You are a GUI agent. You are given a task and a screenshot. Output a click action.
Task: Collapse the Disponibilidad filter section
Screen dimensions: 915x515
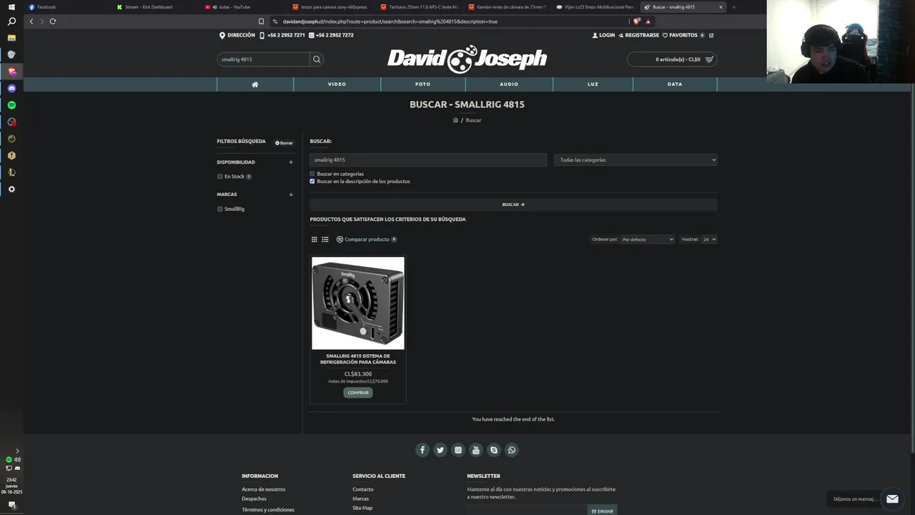(x=291, y=162)
